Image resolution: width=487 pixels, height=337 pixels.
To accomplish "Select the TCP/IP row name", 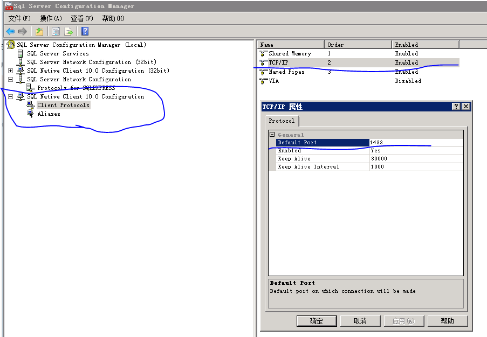I will point(278,62).
